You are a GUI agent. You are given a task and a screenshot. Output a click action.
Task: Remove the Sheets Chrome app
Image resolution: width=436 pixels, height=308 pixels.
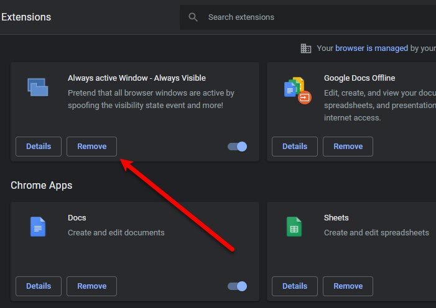pyautogui.click(x=348, y=286)
